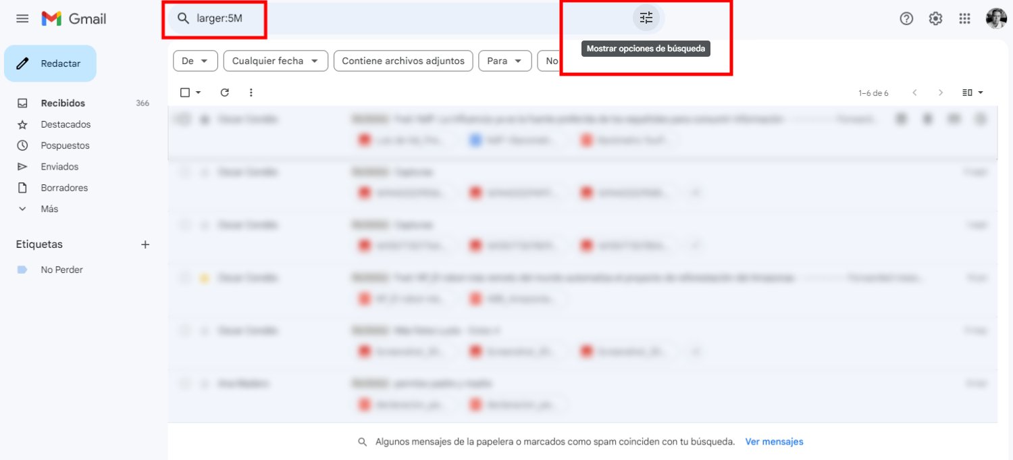
Task: Go to the newer messages page arrow
Action: pyautogui.click(x=914, y=93)
